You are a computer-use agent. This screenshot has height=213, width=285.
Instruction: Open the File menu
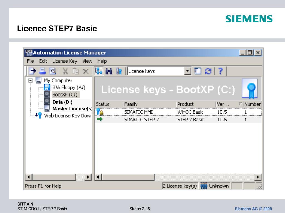click(30, 61)
